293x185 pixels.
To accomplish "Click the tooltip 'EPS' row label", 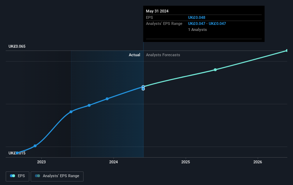I will (x=150, y=17).
